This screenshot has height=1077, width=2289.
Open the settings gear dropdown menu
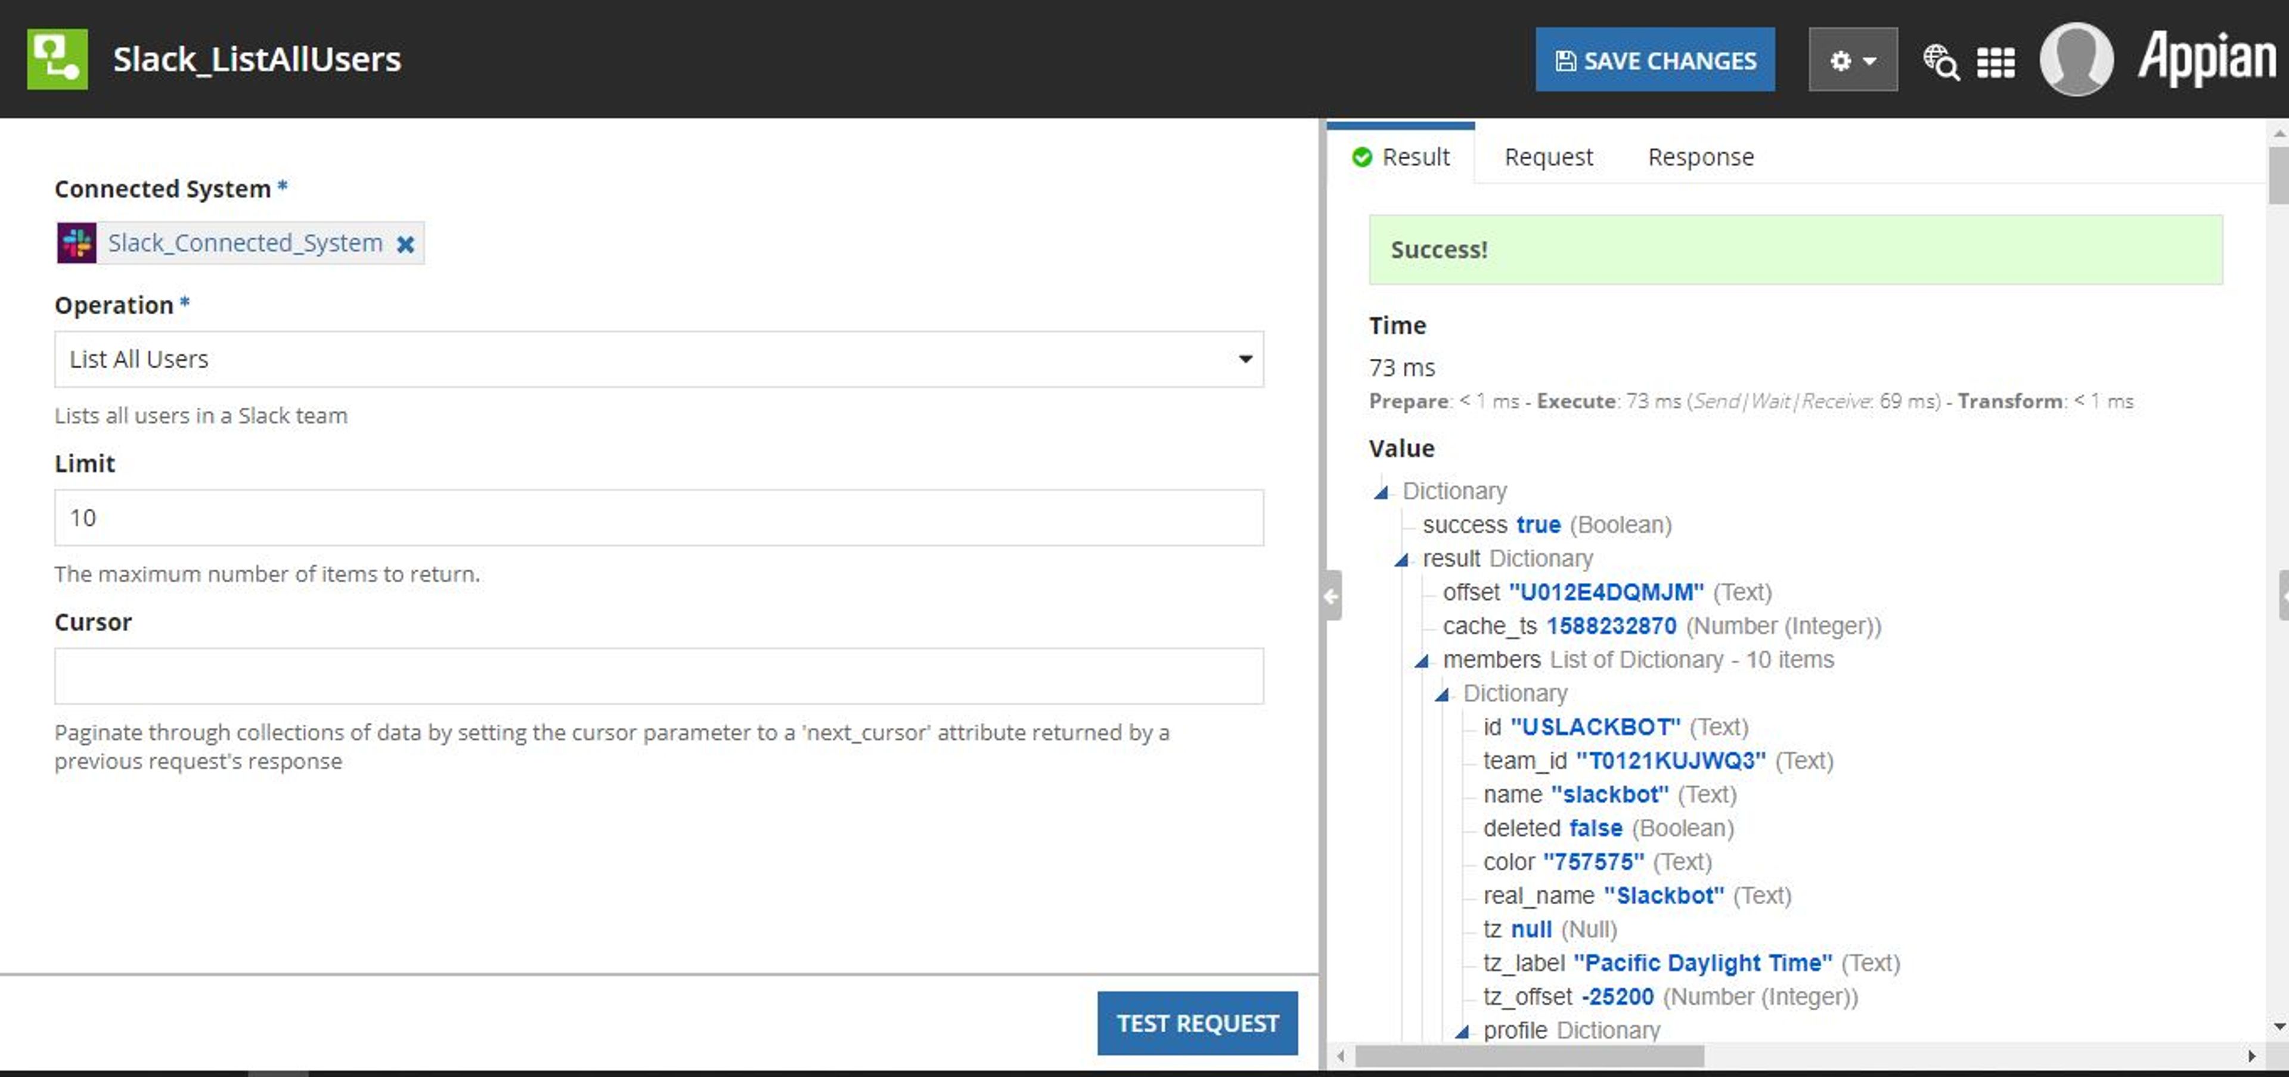tap(1853, 60)
